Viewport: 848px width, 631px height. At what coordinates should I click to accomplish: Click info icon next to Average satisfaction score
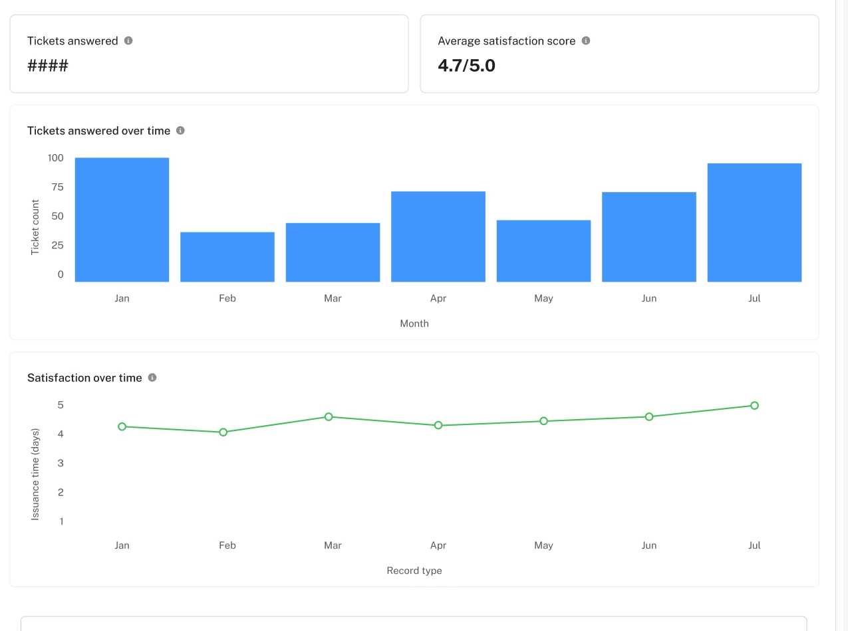coord(586,41)
